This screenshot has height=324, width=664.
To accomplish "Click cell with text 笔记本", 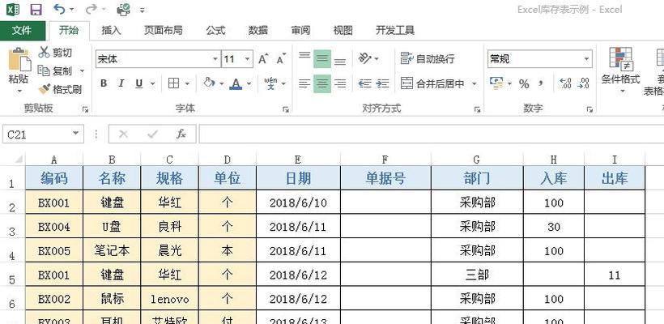I will coord(112,251).
